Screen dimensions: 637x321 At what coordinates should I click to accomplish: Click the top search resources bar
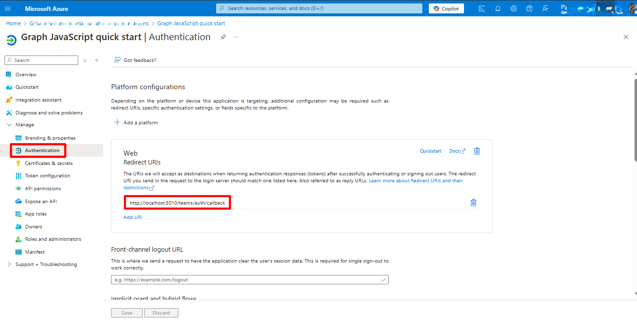tap(319, 8)
